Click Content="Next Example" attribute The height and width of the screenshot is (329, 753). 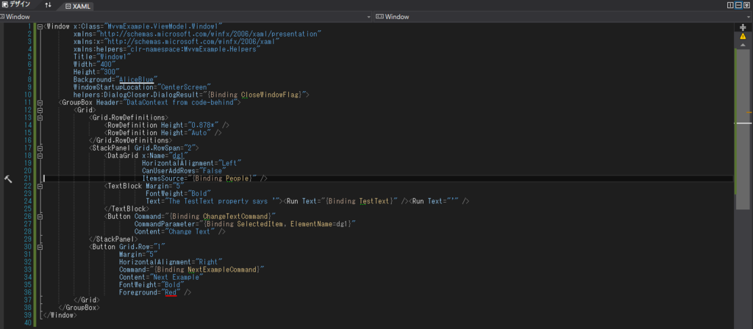(x=161, y=277)
